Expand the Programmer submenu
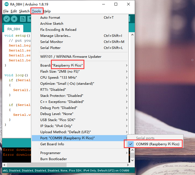The height and width of the screenshot is (175, 195). coord(80,153)
